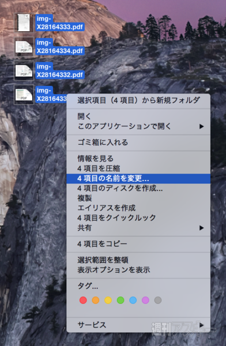Expand the このアプリケーションで開く submenu

click(138, 126)
